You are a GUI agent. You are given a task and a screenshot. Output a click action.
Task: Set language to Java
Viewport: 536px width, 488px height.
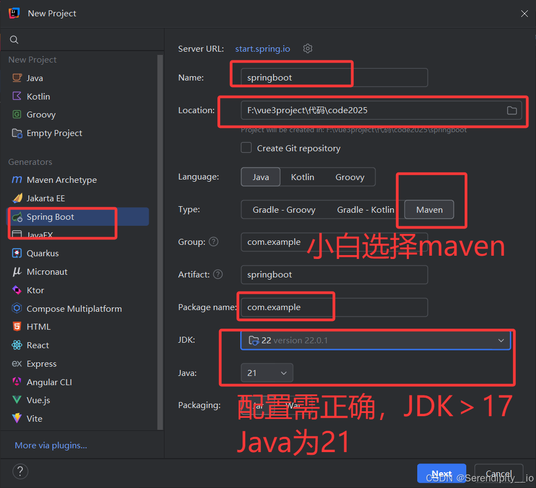[260, 177]
